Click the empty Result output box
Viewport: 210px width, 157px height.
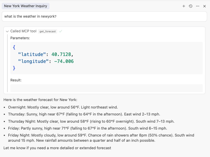106,88
